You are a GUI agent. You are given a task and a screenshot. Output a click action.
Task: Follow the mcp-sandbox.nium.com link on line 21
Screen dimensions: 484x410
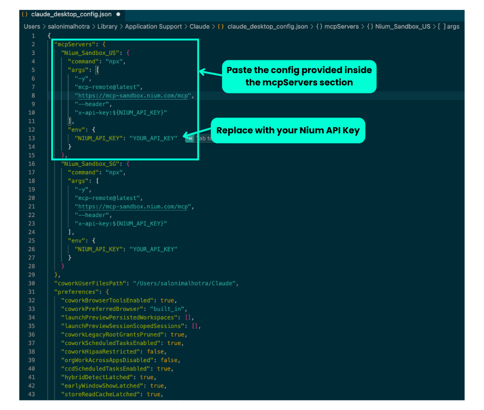click(133, 206)
